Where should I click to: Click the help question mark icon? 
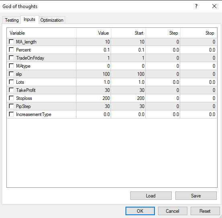point(196,6)
